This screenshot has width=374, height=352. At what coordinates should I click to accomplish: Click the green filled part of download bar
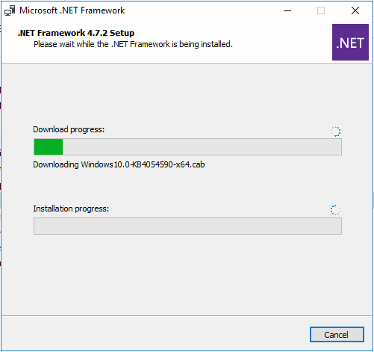[49, 147]
